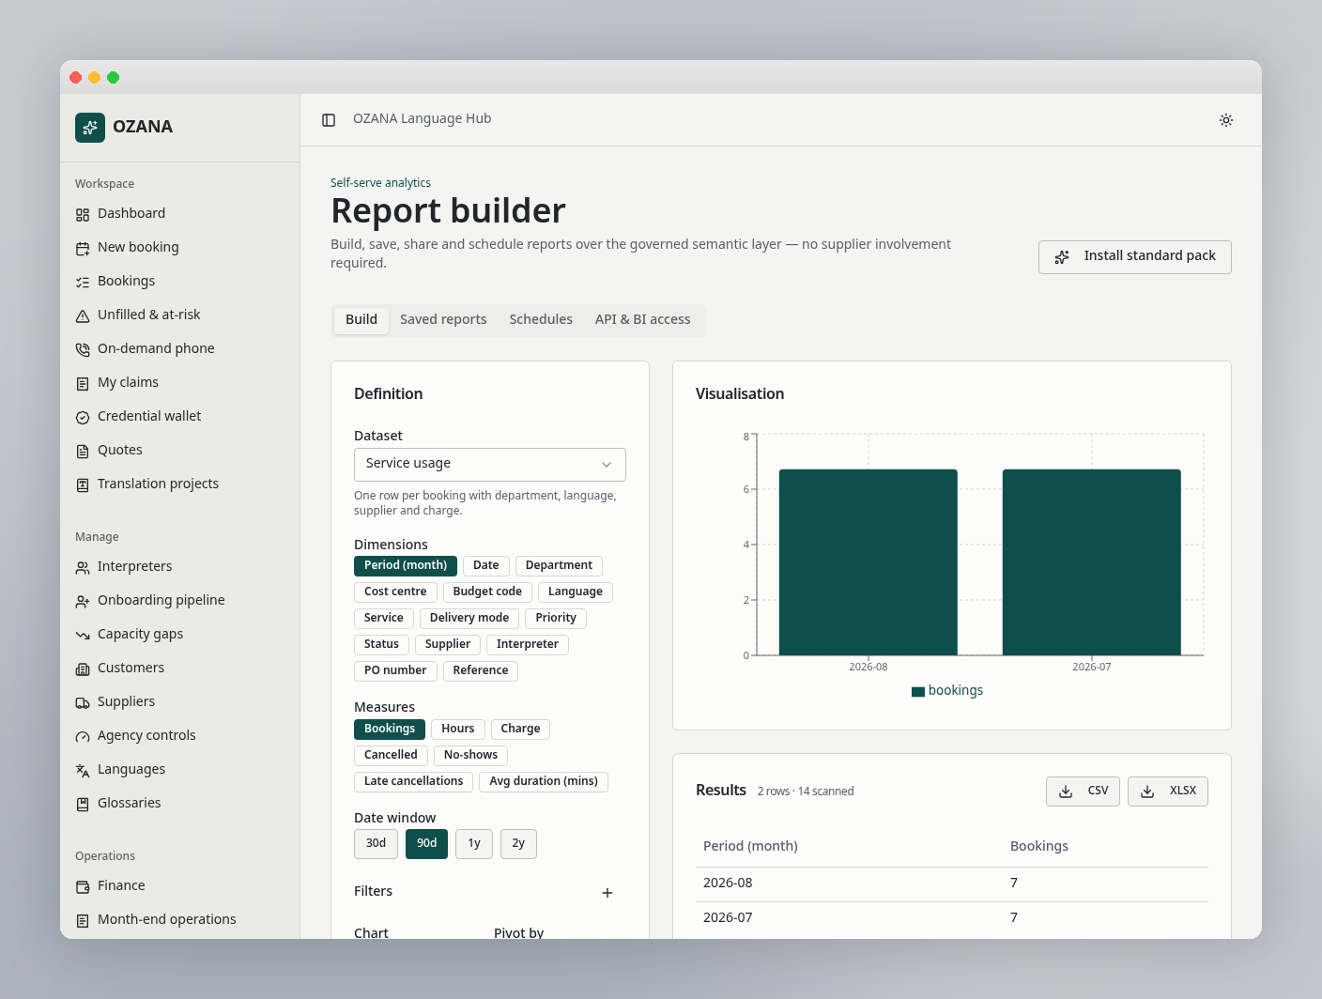Click the Bookings list icon
1322x999 pixels.
click(x=83, y=282)
